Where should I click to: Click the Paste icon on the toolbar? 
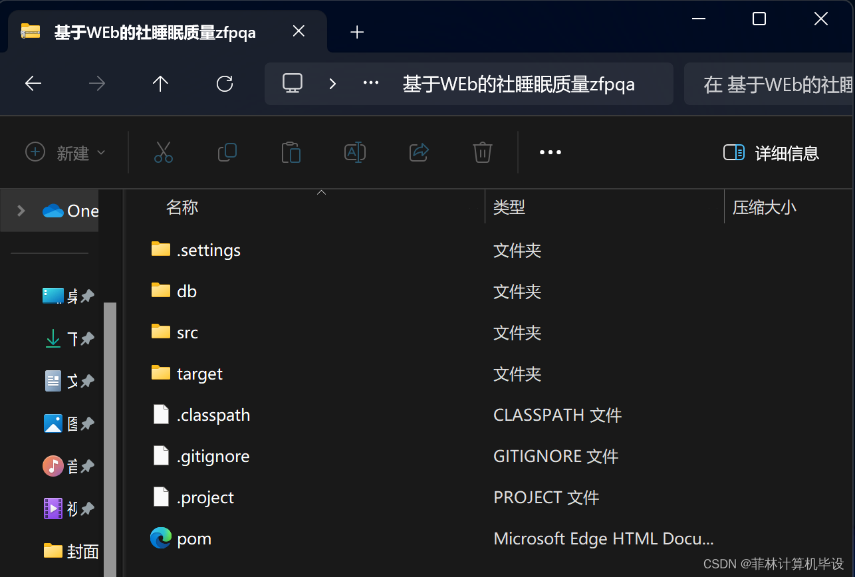[x=291, y=152]
